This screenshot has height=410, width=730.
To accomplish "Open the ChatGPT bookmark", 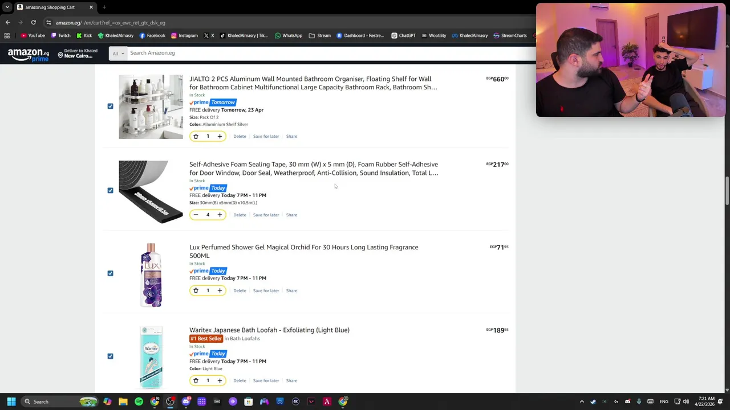I will pos(403,35).
